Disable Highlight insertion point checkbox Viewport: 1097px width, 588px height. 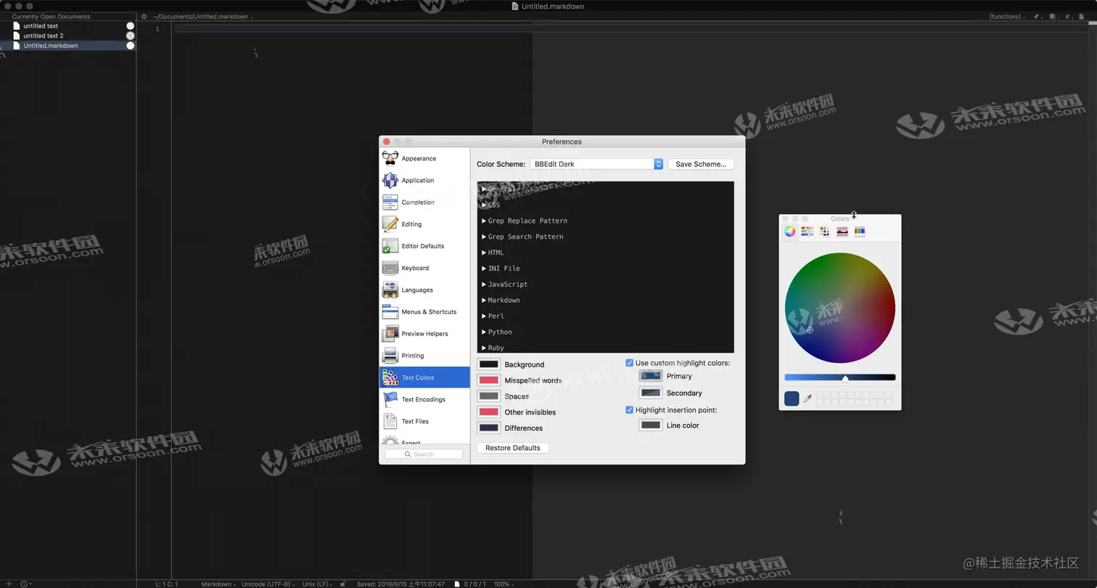[629, 409]
